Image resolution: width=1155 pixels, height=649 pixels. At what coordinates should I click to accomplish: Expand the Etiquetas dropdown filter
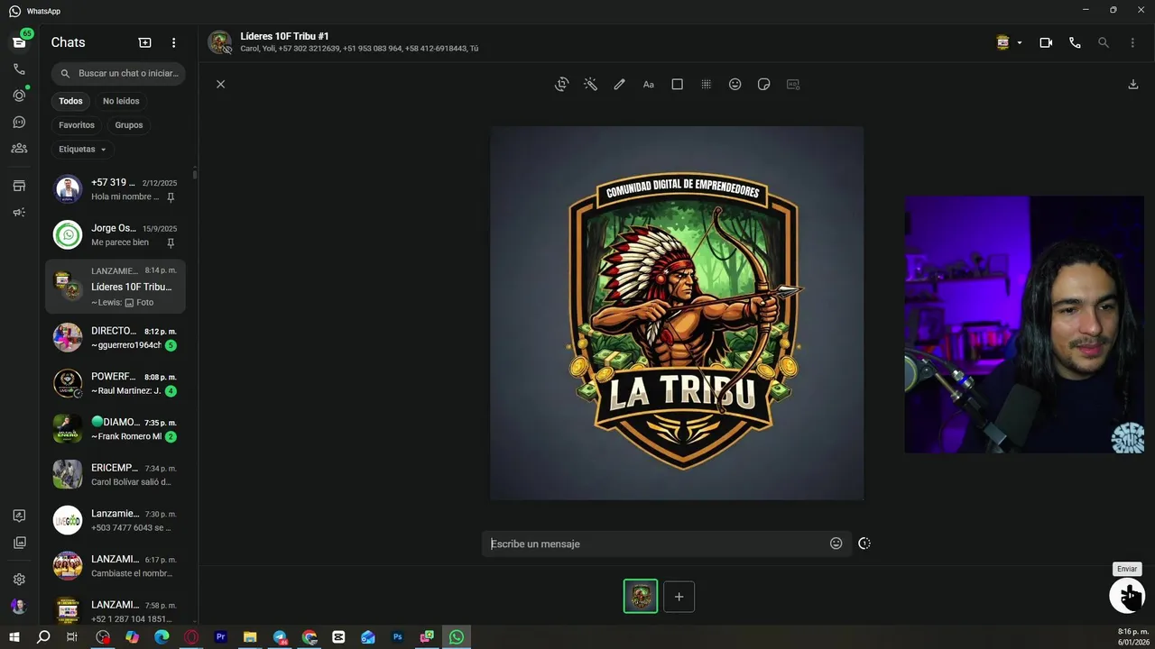pyautogui.click(x=82, y=150)
